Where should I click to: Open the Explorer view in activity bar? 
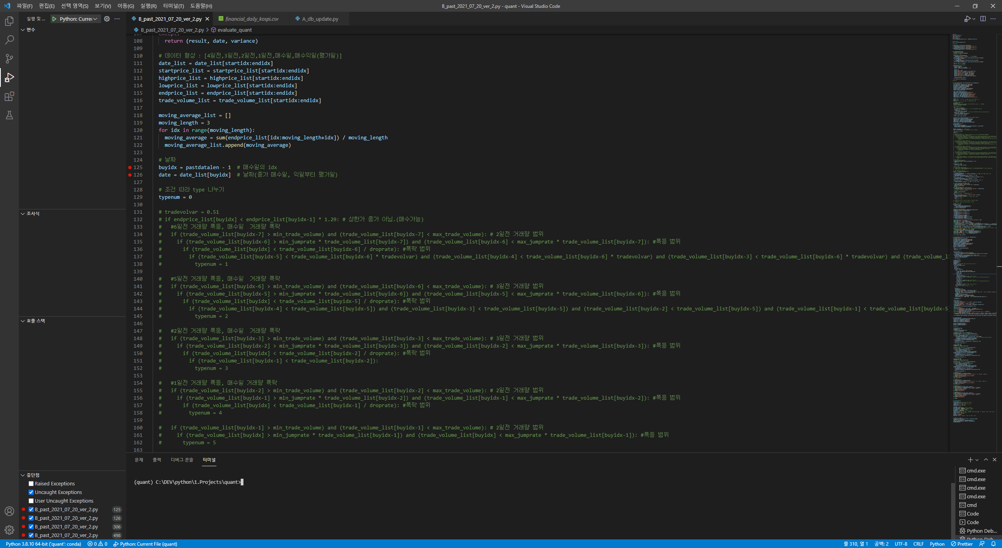coord(9,21)
